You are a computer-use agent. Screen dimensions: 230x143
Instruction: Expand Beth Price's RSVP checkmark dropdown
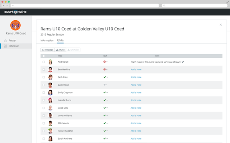click(106, 77)
